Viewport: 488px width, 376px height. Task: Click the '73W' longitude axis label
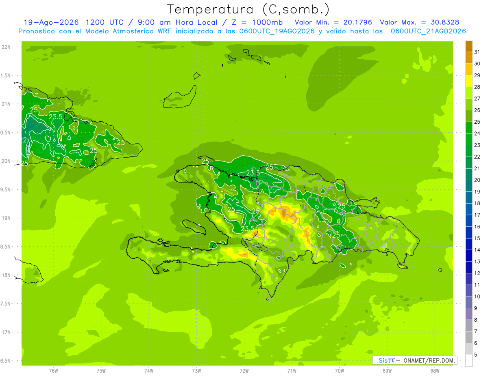(x=196, y=371)
